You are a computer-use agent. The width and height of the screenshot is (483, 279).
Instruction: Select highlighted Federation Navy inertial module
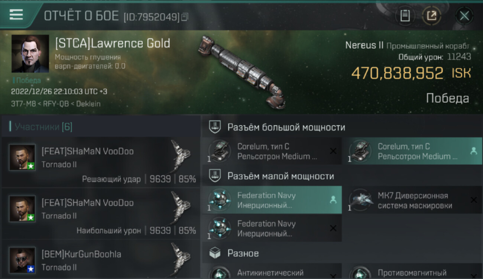point(272,200)
